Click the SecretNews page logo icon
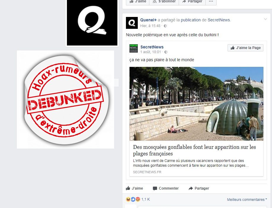This screenshot has width=272, height=208. click(x=134, y=48)
